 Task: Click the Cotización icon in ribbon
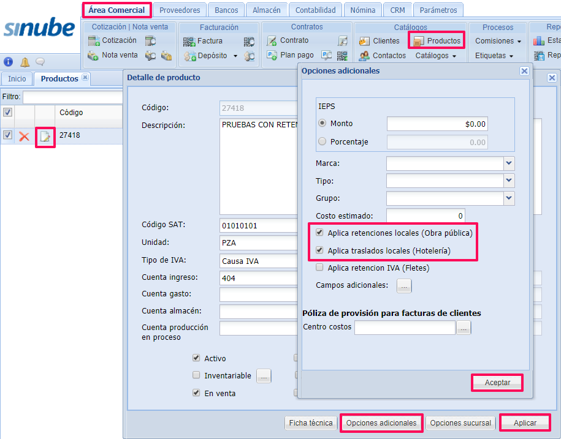94,41
